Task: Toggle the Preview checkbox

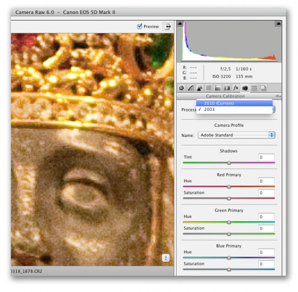Action: tap(139, 26)
